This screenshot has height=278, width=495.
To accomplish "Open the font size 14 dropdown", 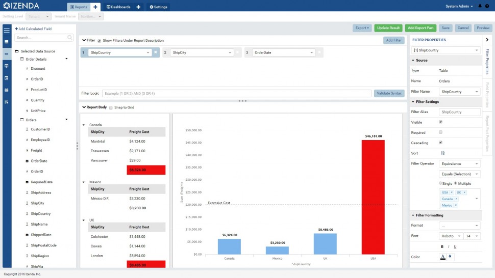I will [x=473, y=236].
